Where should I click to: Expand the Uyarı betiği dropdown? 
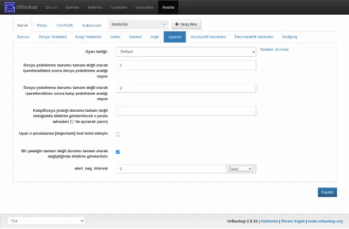tap(186, 52)
